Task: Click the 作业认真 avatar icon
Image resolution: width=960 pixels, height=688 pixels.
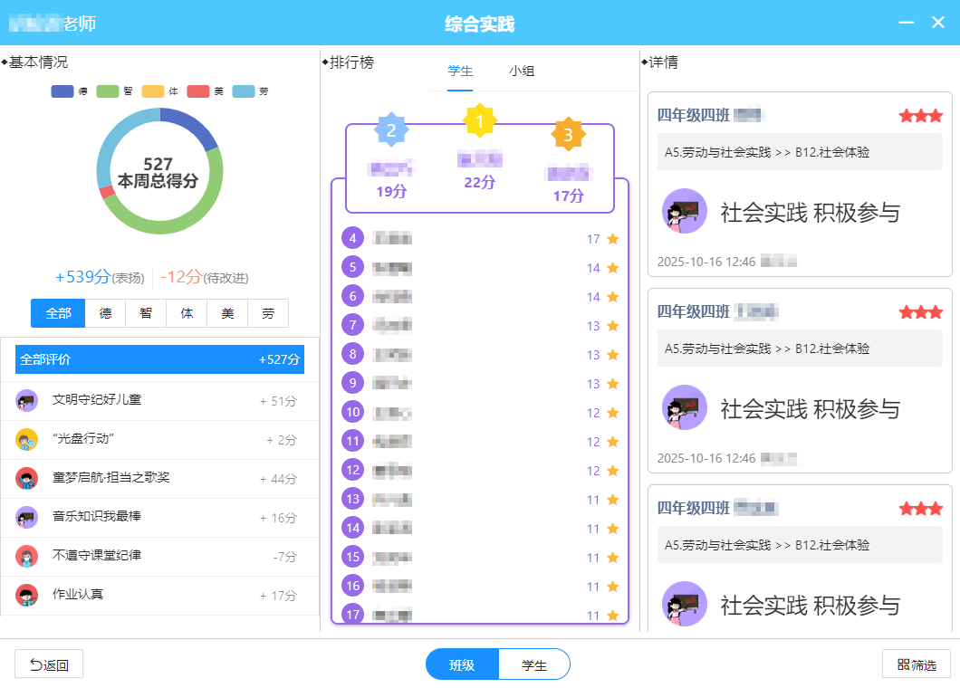Action: click(27, 595)
